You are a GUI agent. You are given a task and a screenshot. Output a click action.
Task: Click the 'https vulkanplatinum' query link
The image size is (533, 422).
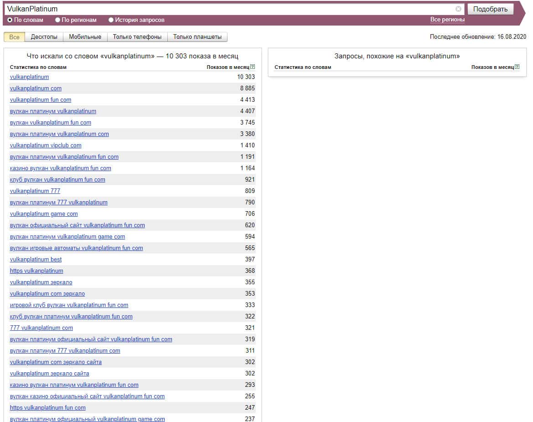[x=36, y=271]
